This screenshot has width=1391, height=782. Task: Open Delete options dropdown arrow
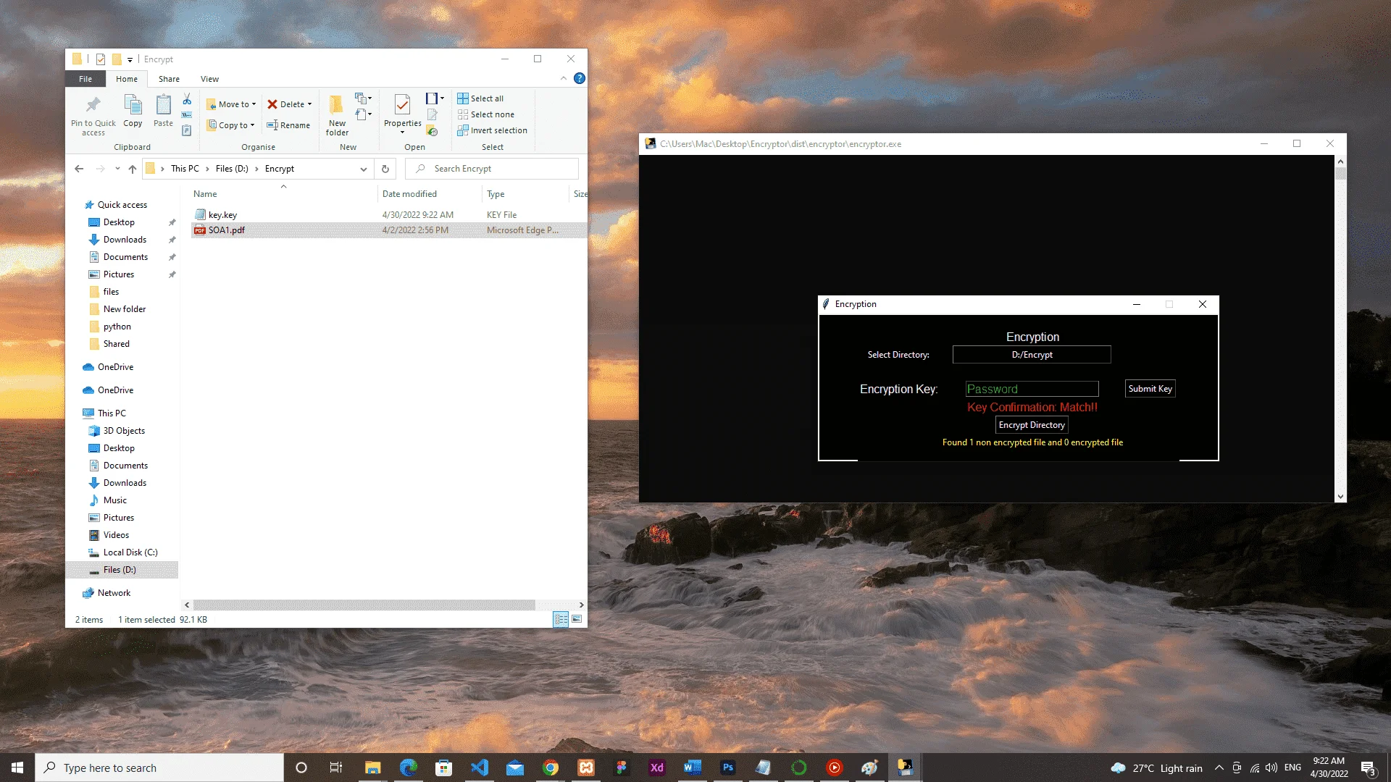[310, 104]
